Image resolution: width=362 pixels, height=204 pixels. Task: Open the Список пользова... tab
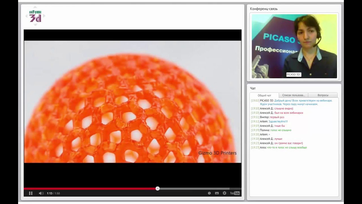pos(294,95)
